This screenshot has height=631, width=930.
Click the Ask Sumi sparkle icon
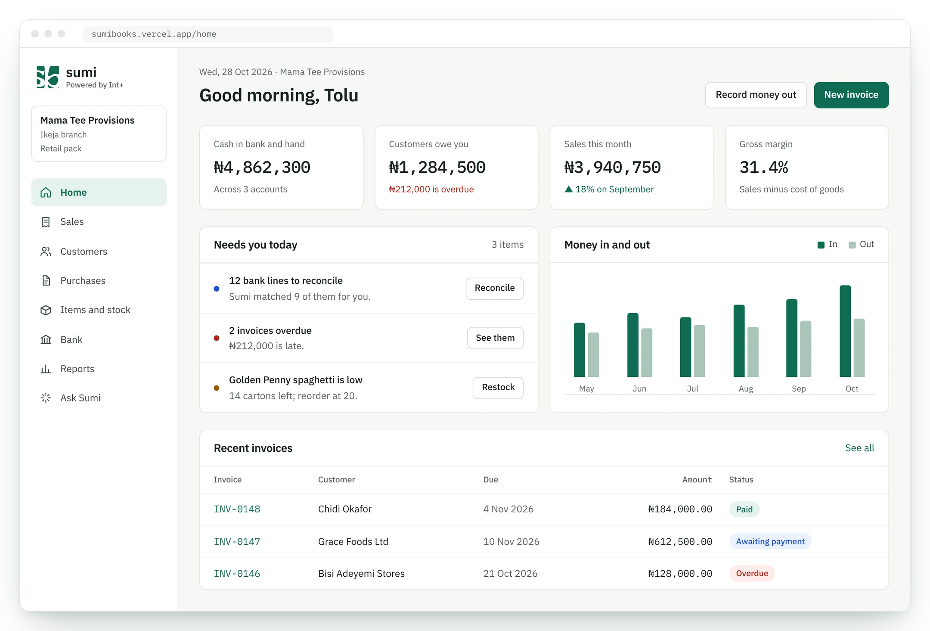pyautogui.click(x=46, y=398)
